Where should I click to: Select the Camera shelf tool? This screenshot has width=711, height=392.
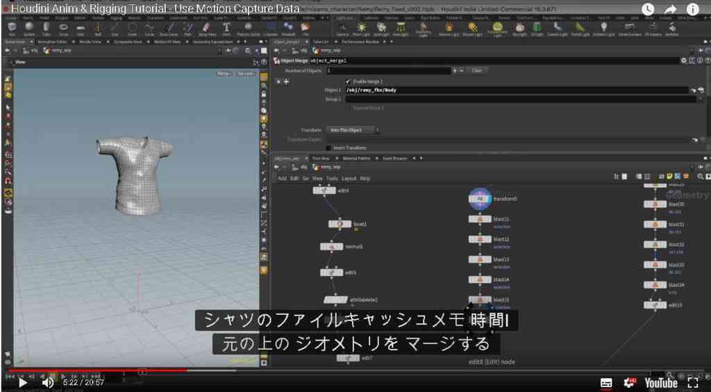(x=343, y=29)
